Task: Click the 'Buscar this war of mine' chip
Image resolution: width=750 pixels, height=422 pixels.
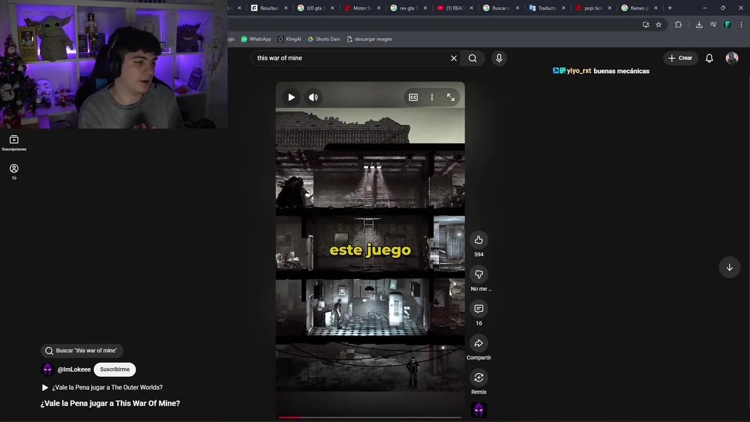Action: (x=81, y=350)
